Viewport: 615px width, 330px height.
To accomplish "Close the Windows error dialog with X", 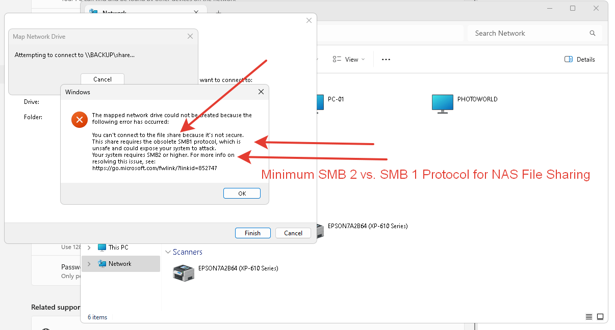I will pos(261,92).
